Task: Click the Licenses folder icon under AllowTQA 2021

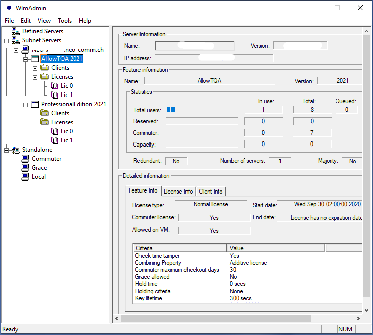Action: [44, 77]
